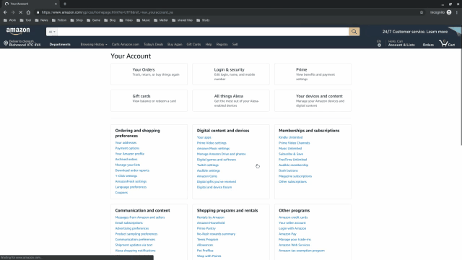Open Subscribe & Save link
Viewport: 462px width, 260px height.
click(291, 154)
